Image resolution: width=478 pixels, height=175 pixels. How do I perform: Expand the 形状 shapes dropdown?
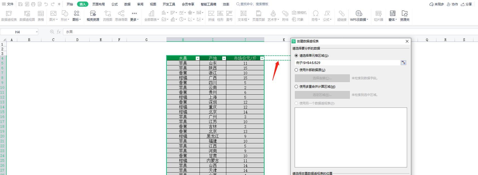click(68, 20)
